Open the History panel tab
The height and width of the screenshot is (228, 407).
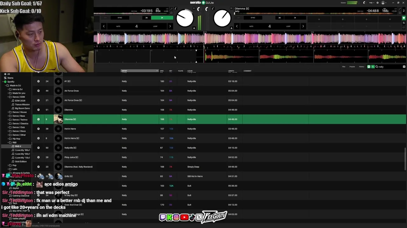(362, 67)
